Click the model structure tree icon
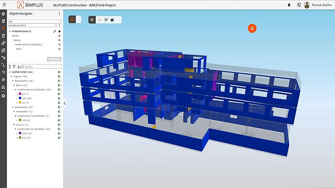335x188 pixels. pyautogui.click(x=72, y=20)
